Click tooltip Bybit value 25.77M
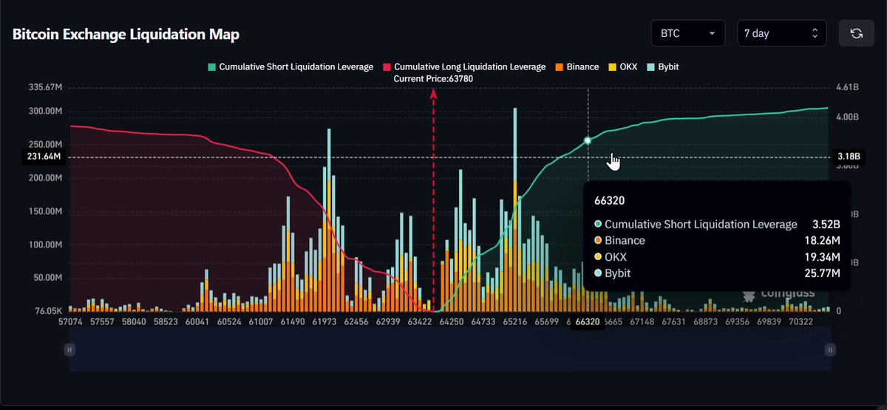This screenshot has height=410, width=887. [x=823, y=273]
